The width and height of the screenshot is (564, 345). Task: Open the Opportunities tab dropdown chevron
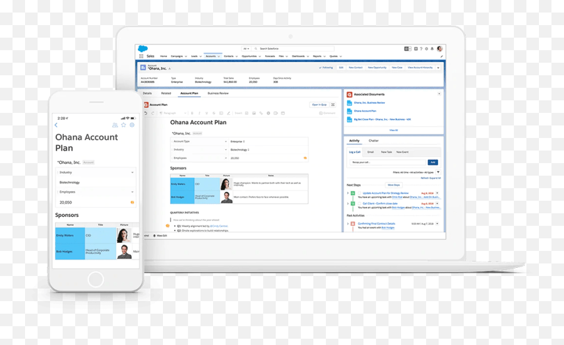259,56
